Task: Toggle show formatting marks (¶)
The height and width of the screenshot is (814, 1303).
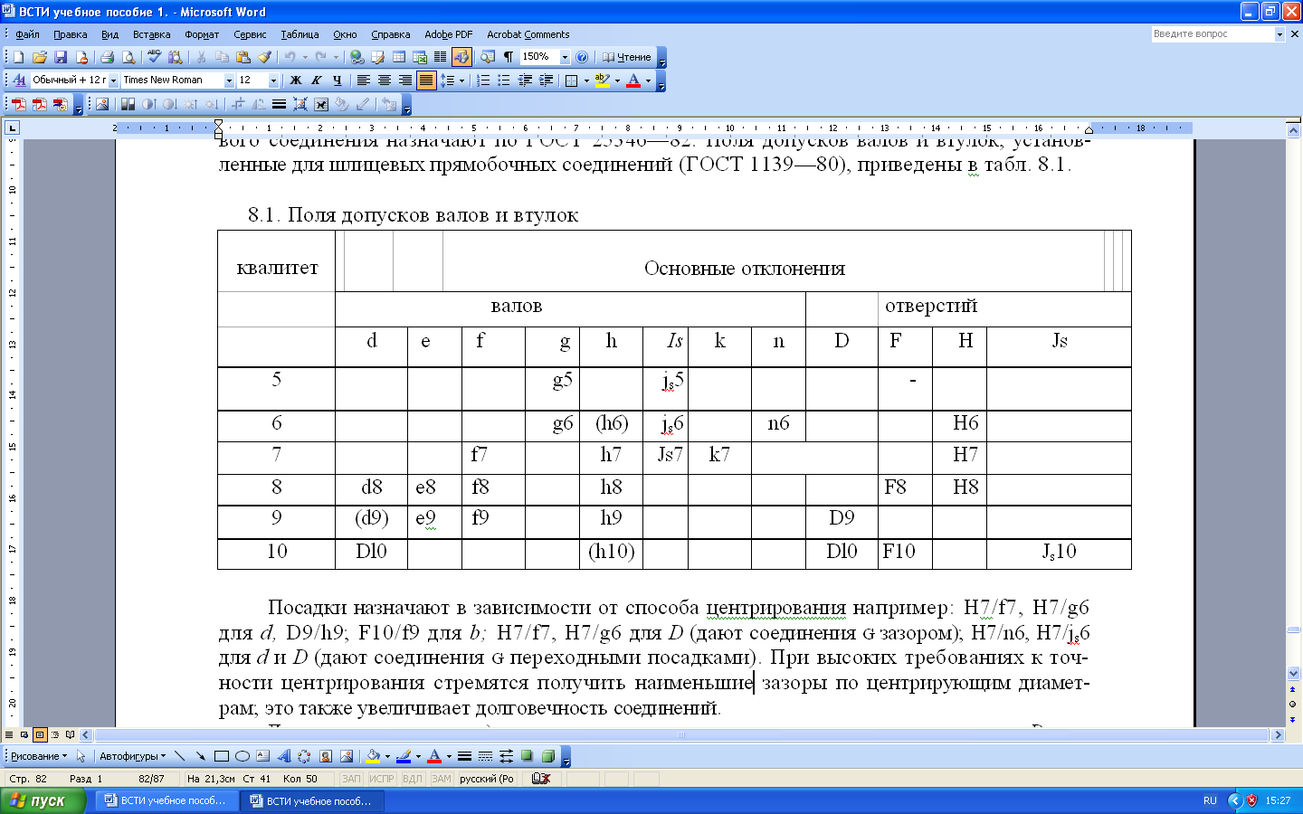Action: pos(509,57)
